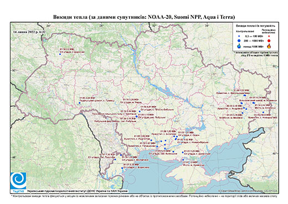
Task: Click the УкрГМІ spiral logo
Action: point(18,181)
